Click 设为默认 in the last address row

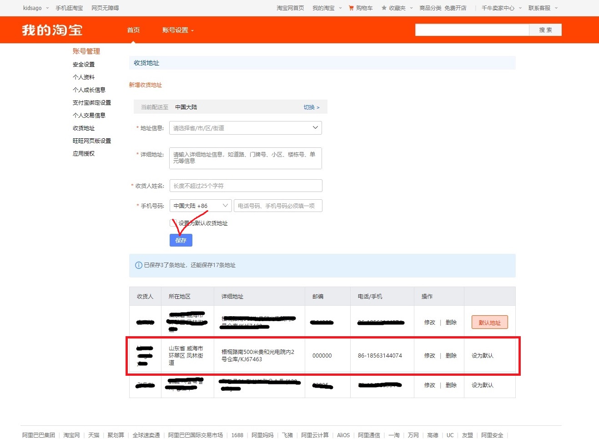click(483, 385)
